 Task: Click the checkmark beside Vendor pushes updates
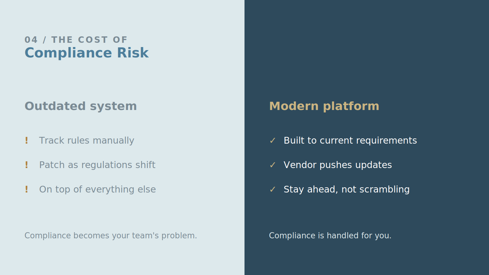tap(273, 165)
